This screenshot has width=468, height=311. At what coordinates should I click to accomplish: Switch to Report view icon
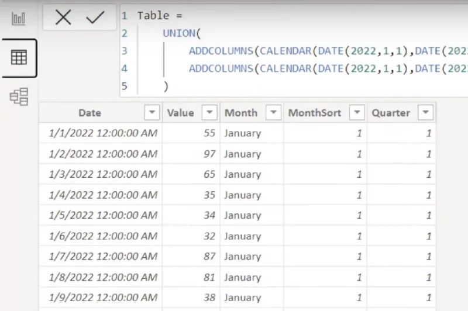tap(19, 19)
